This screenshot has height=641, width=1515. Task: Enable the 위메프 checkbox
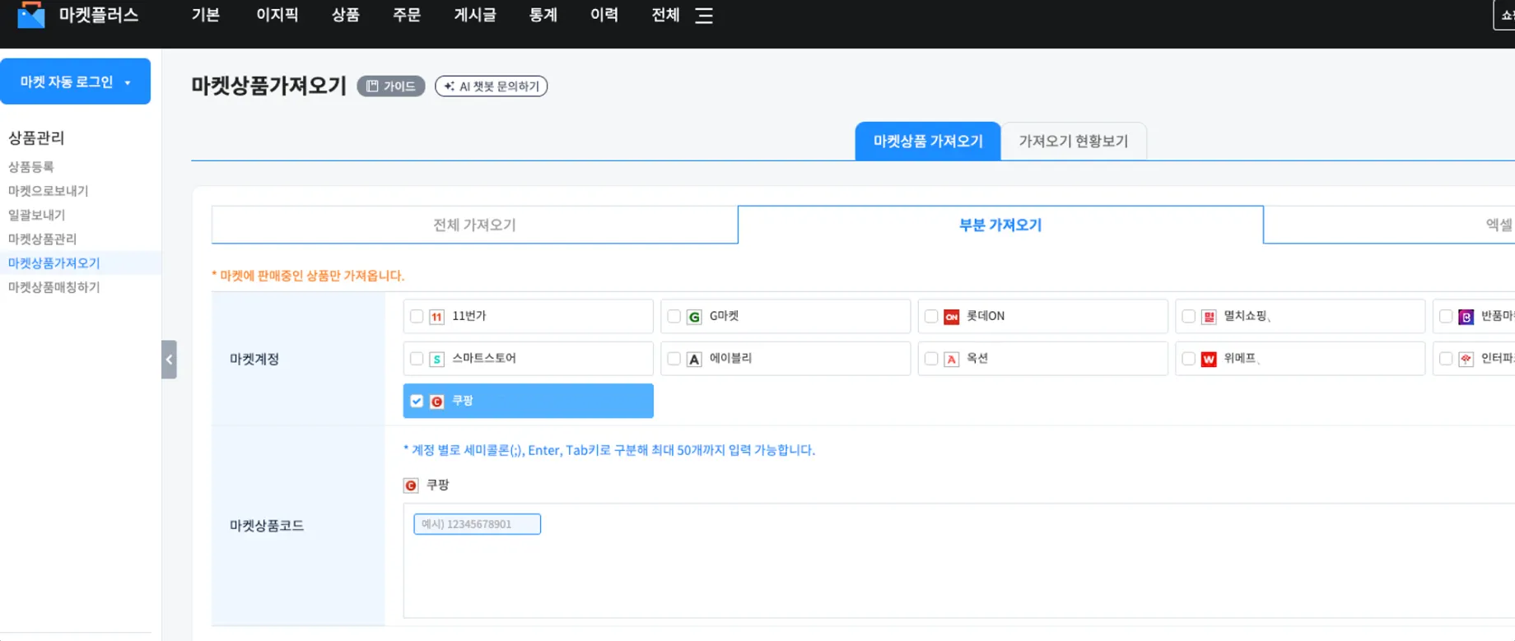[1188, 359]
